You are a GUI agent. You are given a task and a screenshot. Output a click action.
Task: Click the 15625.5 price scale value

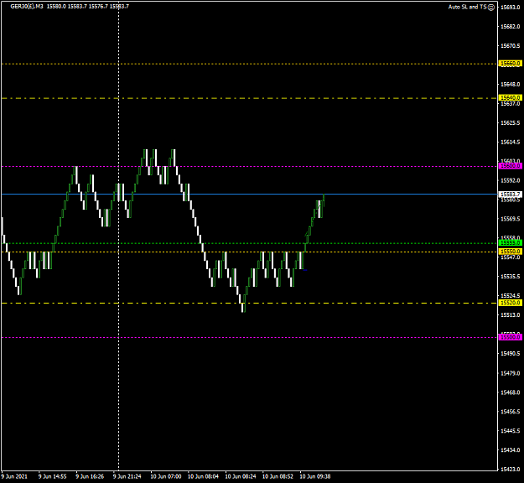tap(511, 123)
